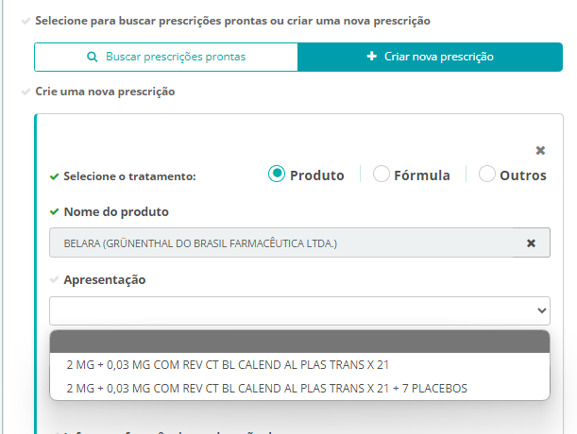Image resolution: width=577 pixels, height=434 pixels.
Task: Click the BELARA product name field
Action: (283, 243)
